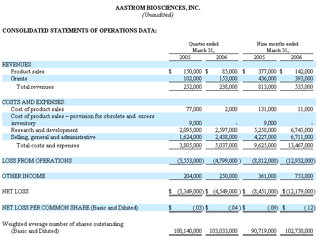Viewport: 317px width, 238px height.
Task: Click the Total revenues value 252,000
Action: [x=191, y=86]
